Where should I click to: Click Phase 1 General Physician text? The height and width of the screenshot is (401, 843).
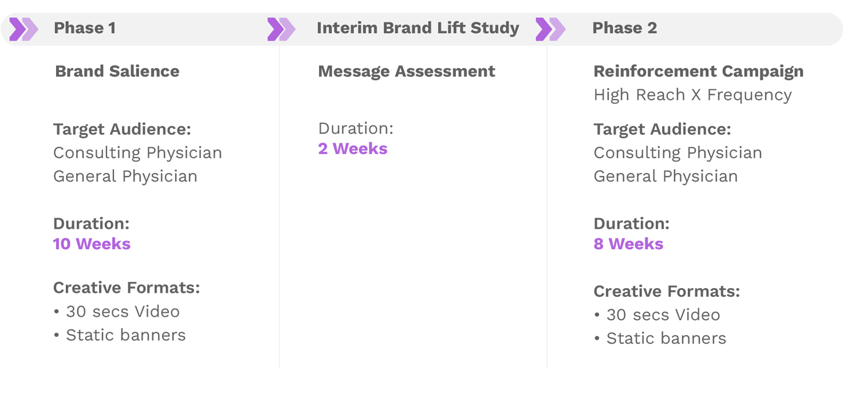[x=125, y=176]
